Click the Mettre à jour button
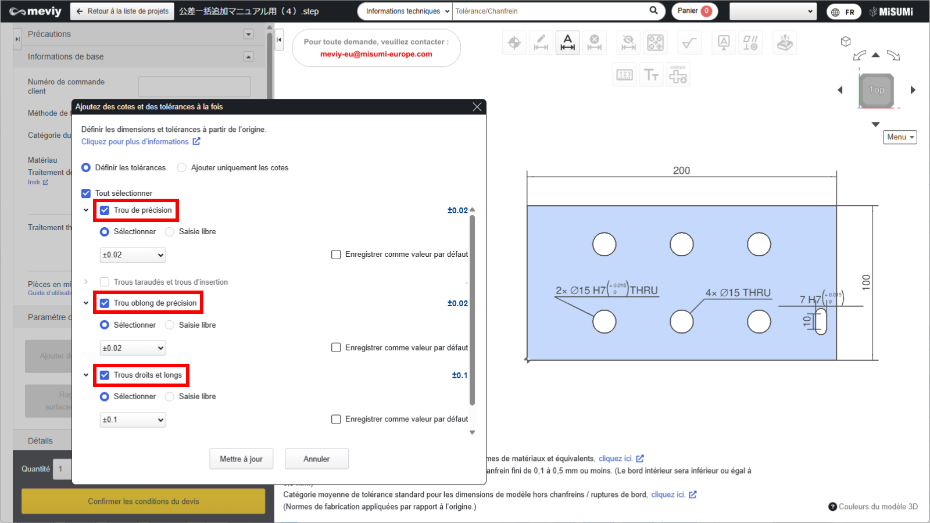The width and height of the screenshot is (930, 523). (241, 459)
